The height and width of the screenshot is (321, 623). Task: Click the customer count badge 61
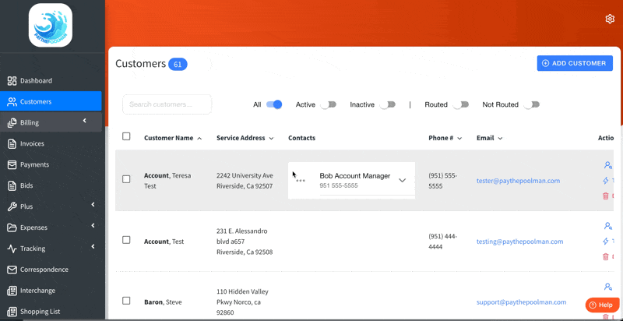click(x=178, y=65)
